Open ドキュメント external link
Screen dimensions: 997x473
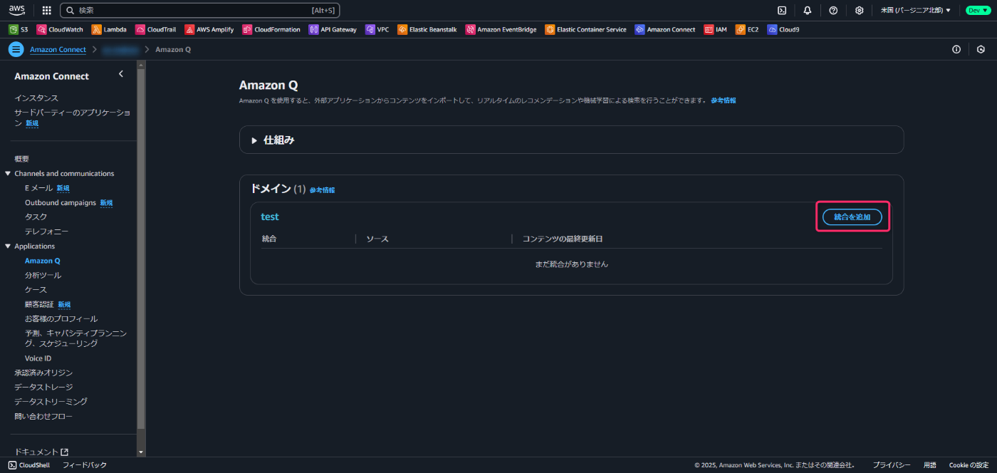[x=41, y=452]
